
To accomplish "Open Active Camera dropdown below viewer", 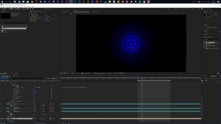I will tap(103, 73).
